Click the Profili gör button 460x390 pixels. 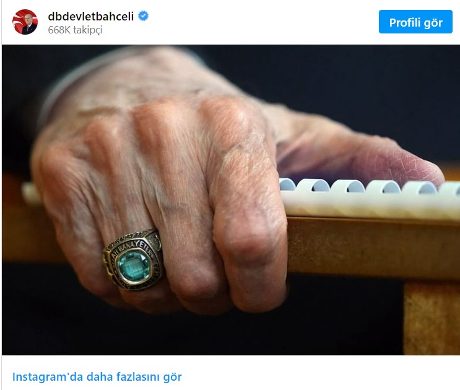[415, 22]
